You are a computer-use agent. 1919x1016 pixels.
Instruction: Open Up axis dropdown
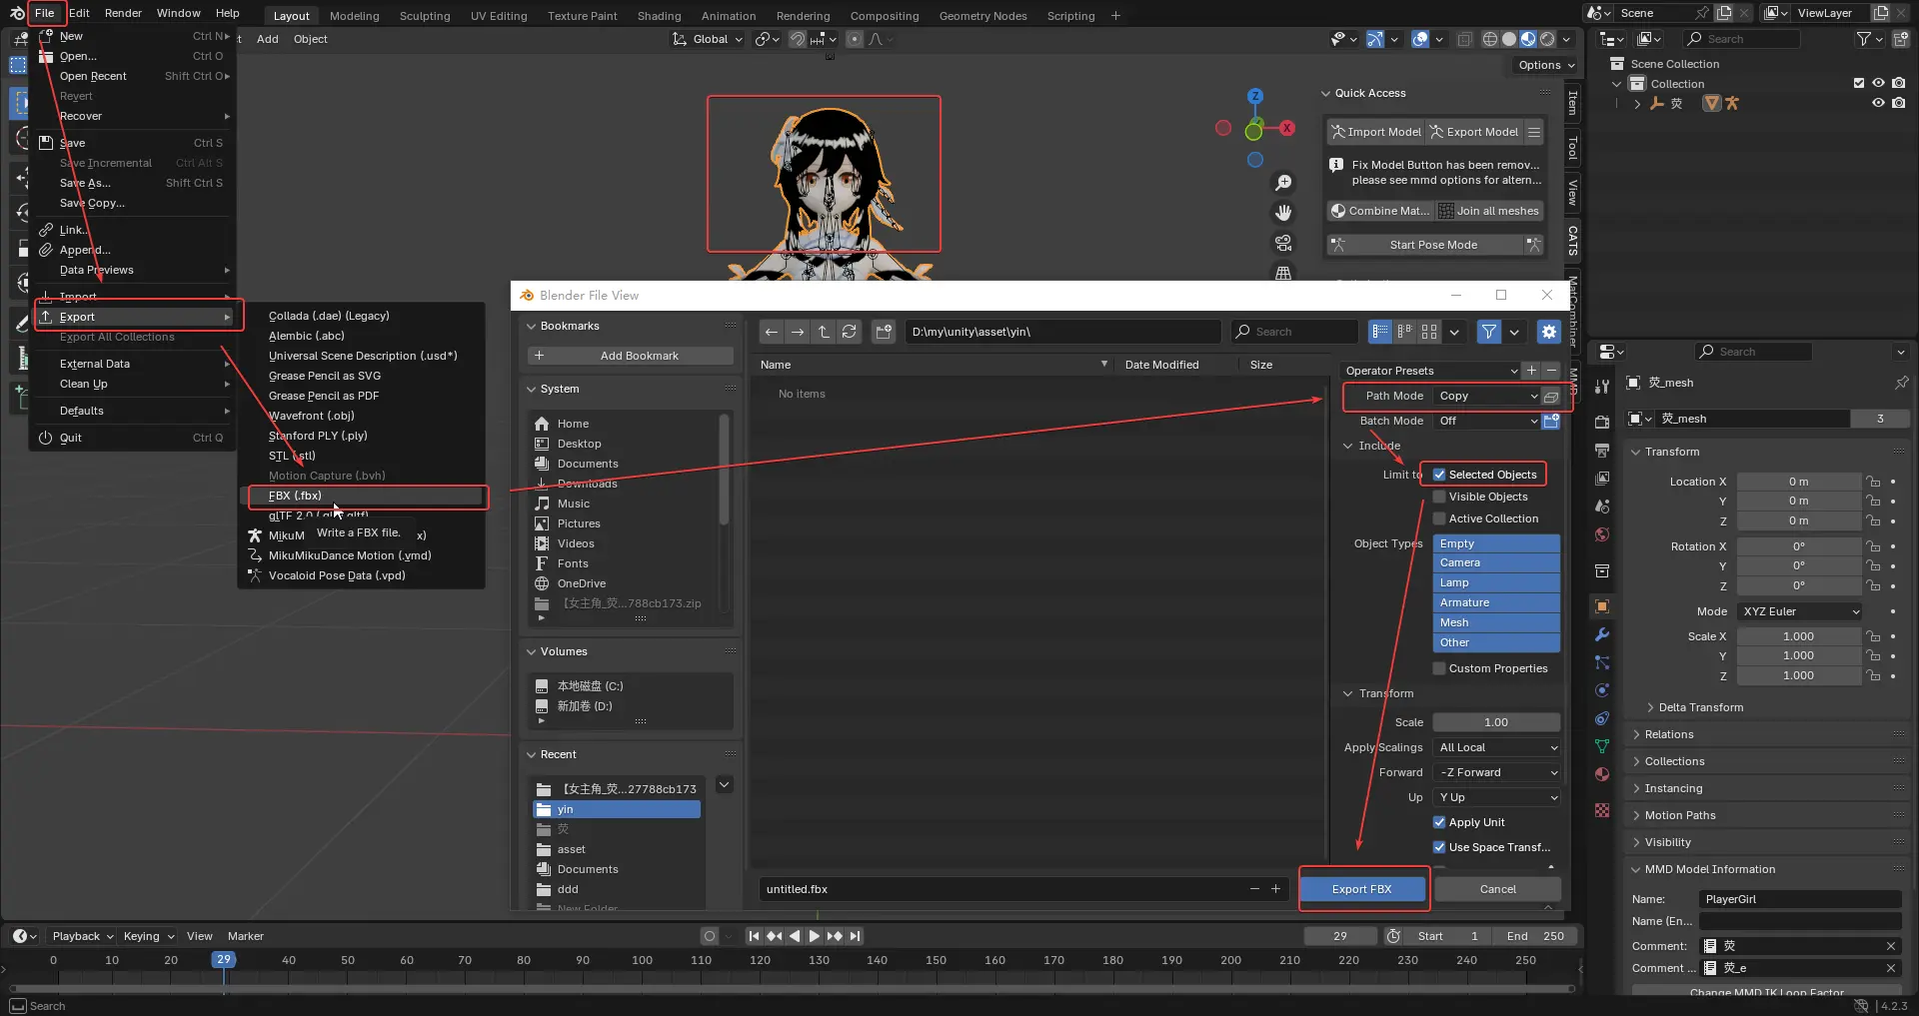coord(1496,797)
